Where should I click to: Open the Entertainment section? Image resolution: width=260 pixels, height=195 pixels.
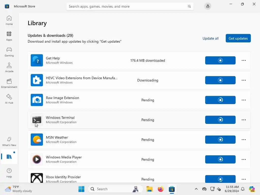9,83
